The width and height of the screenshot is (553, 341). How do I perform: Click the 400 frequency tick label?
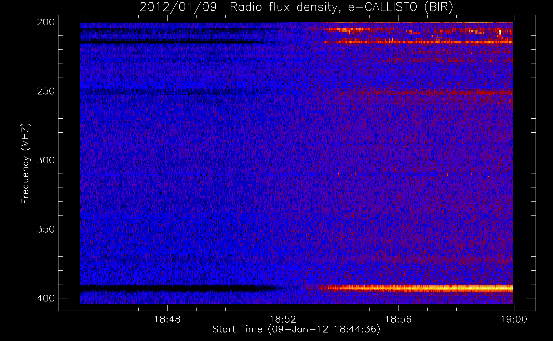pos(46,298)
